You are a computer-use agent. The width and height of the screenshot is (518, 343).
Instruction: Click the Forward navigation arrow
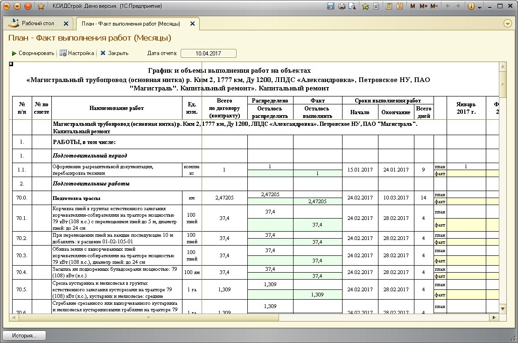(x=458, y=6)
